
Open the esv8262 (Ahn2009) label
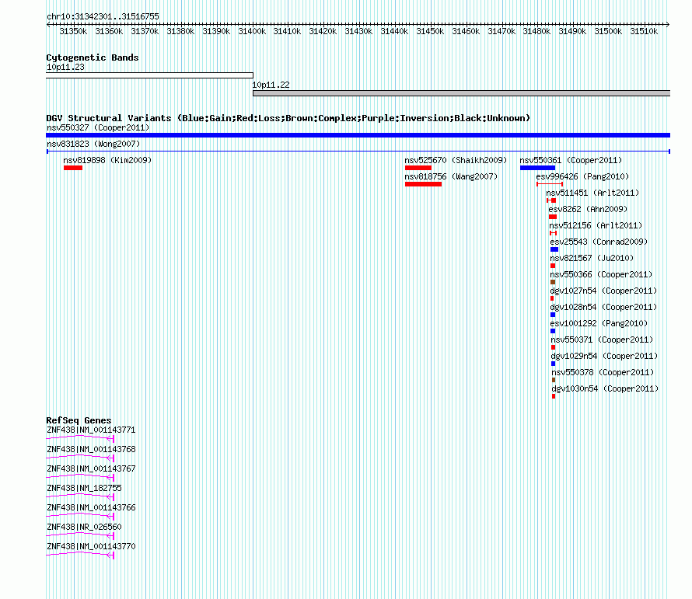coord(588,209)
